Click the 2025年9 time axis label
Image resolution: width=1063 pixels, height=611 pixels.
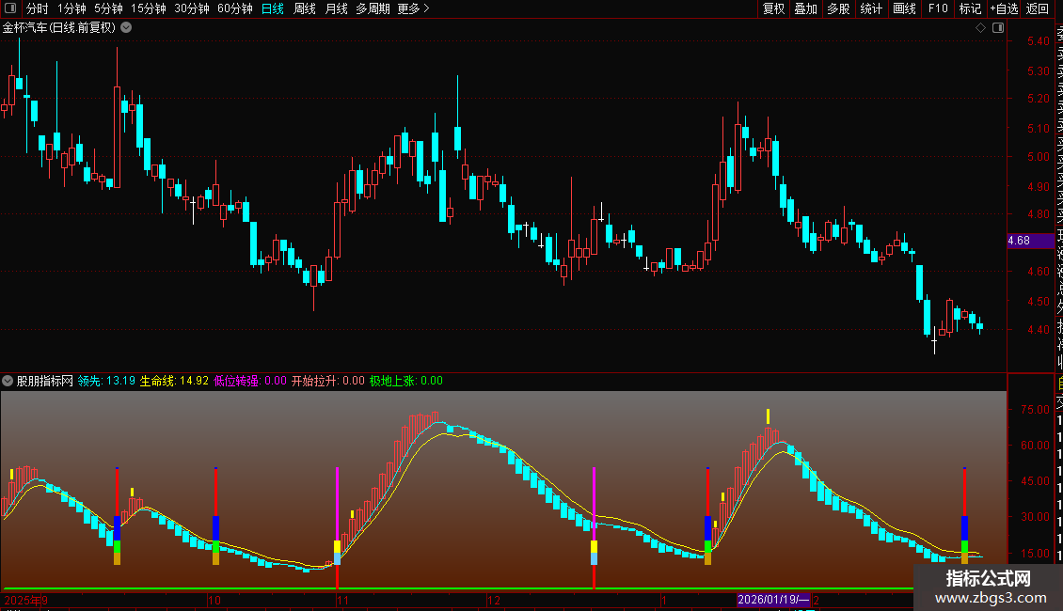pyautogui.click(x=25, y=600)
